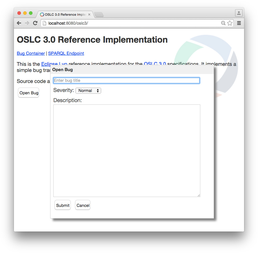Click the OSLC 3.0 Reference Implementation heading
This screenshot has width=258, height=253.
pos(92,40)
